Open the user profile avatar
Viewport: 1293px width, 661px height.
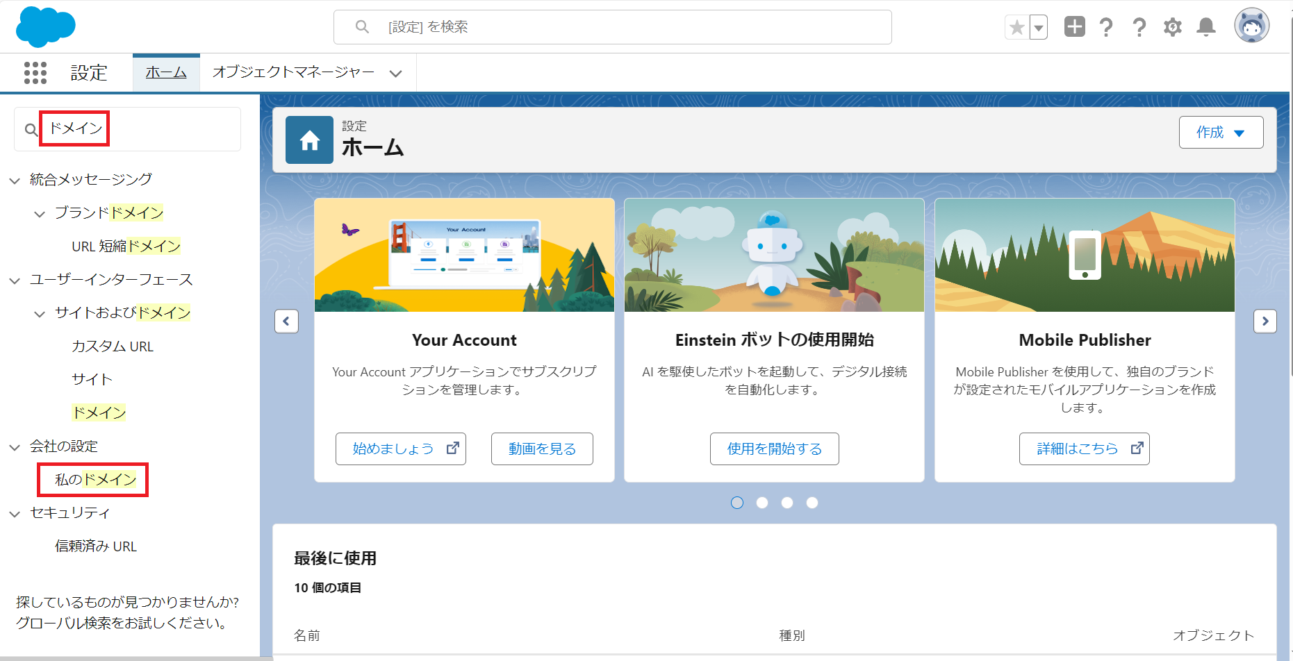coord(1251,26)
